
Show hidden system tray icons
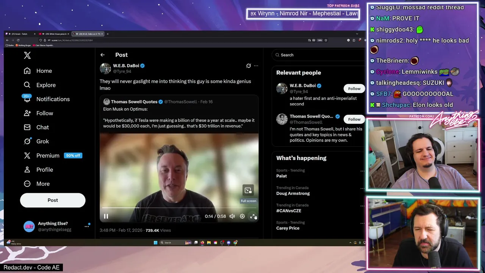point(350,243)
